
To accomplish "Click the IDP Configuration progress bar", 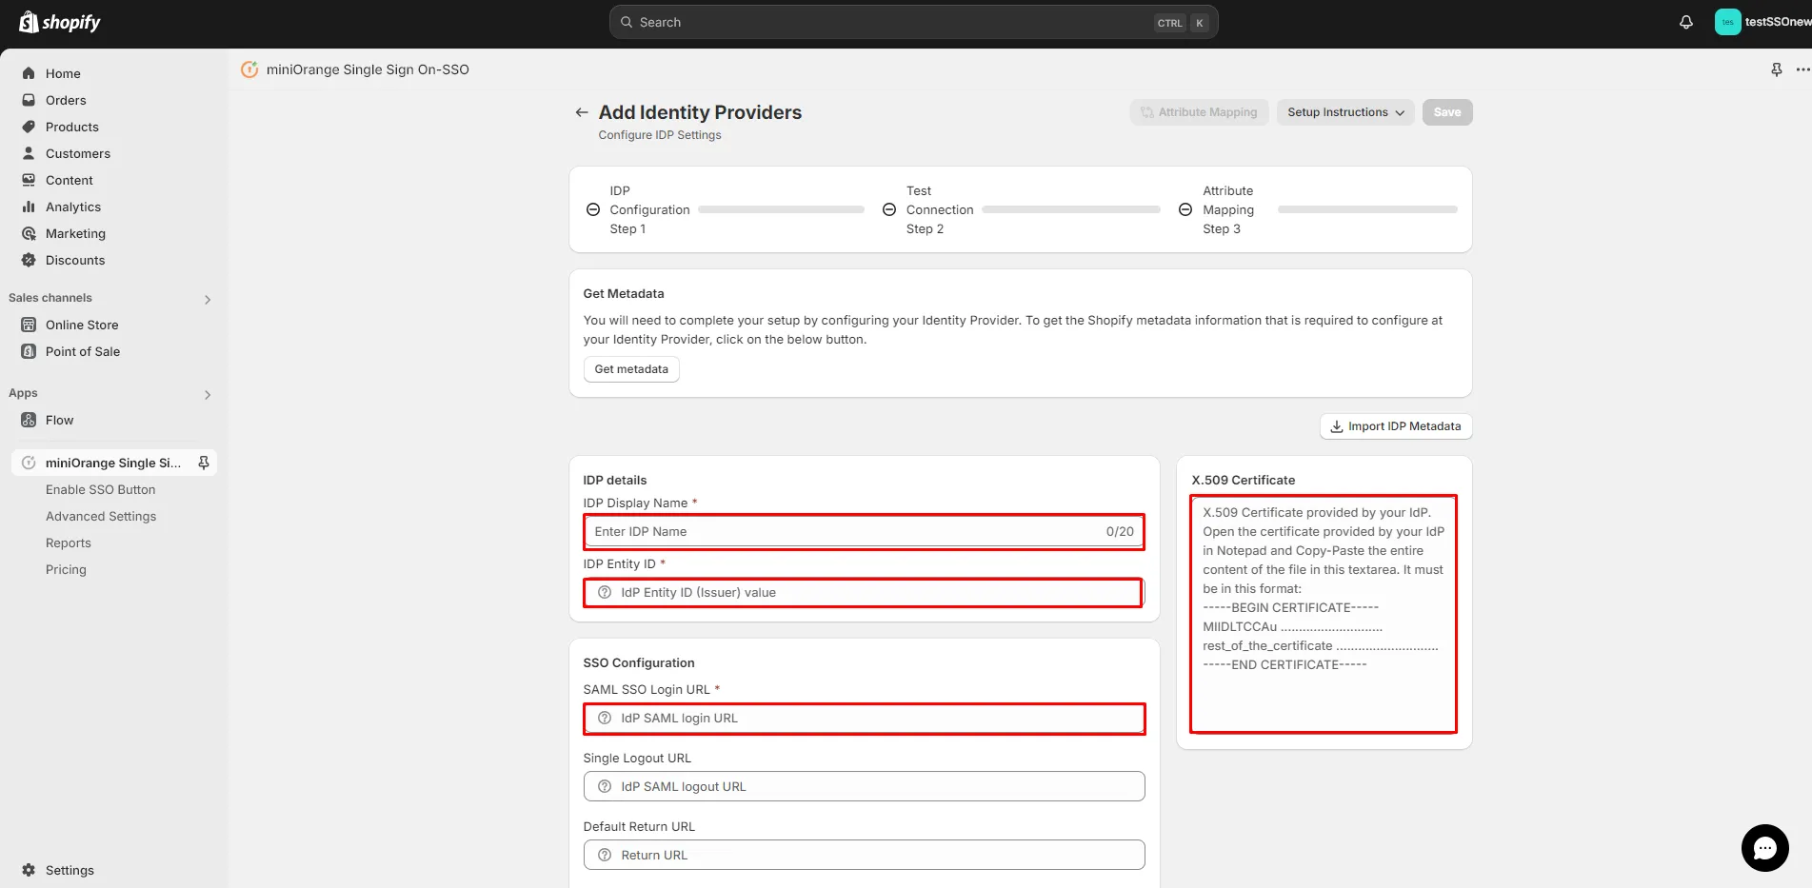I will pos(781,209).
